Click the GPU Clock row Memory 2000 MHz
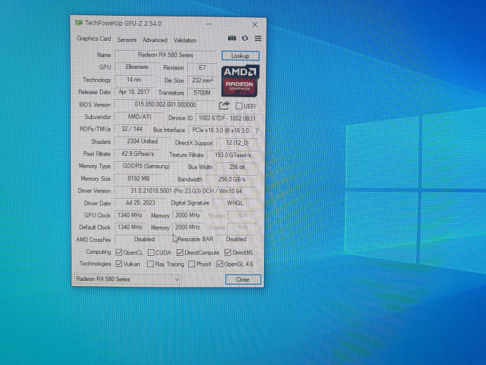The width and height of the screenshot is (486, 365). [x=188, y=215]
